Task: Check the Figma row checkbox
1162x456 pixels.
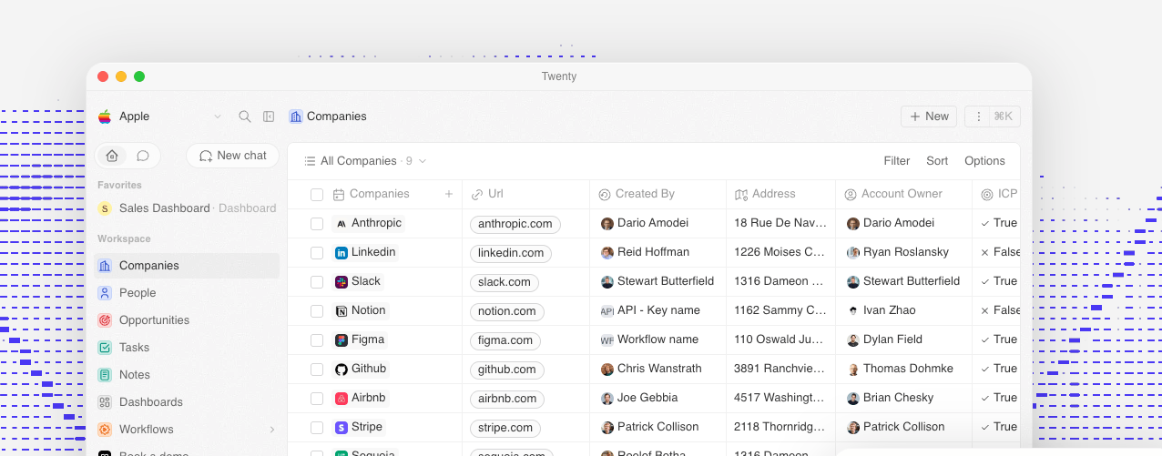Action: 317,339
